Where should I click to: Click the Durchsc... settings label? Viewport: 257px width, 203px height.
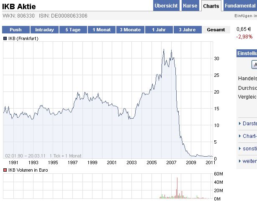[x=247, y=88]
